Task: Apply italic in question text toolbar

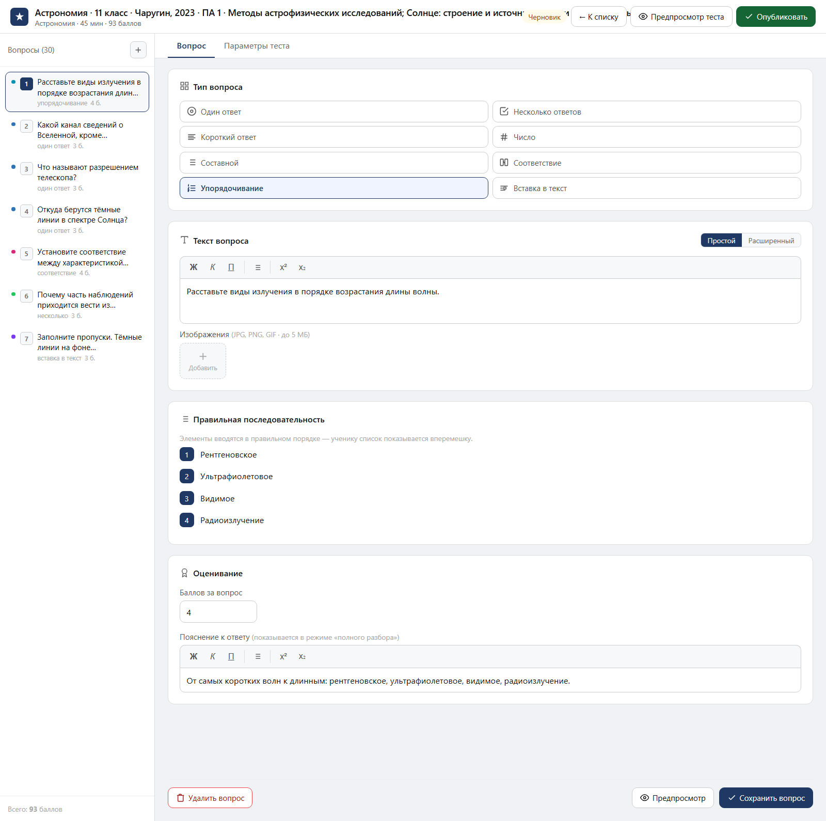Action: pyautogui.click(x=213, y=267)
